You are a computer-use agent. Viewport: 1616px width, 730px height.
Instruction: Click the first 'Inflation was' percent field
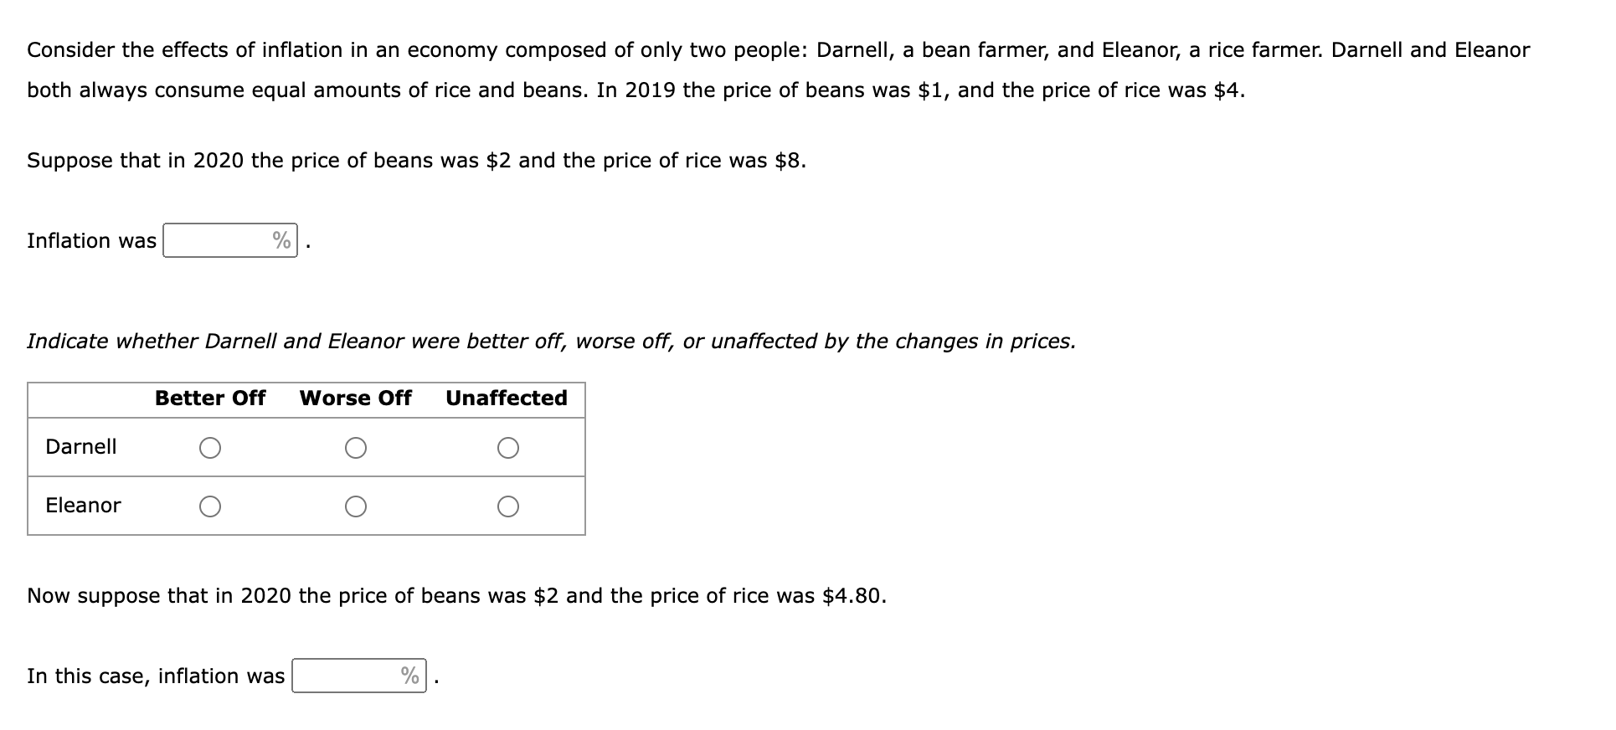(x=230, y=240)
